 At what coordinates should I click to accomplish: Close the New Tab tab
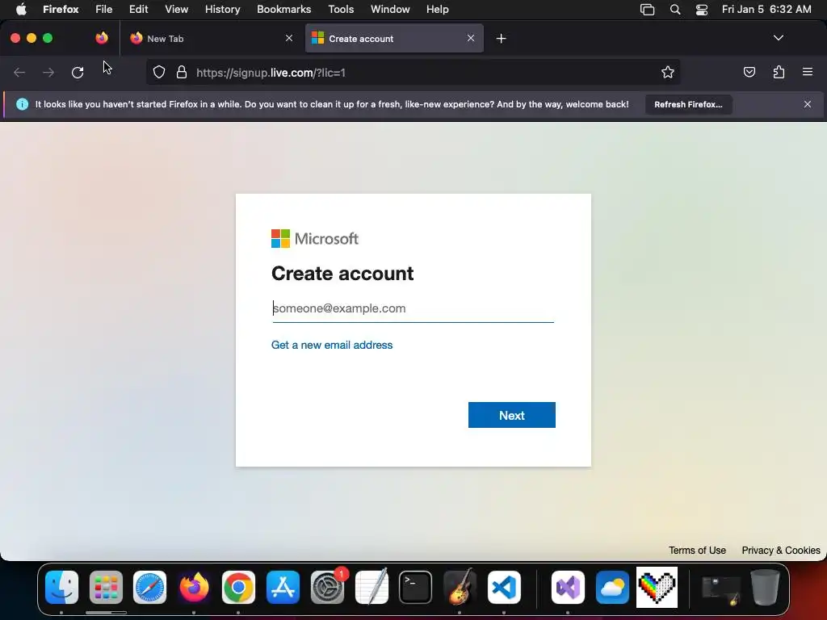click(x=289, y=38)
